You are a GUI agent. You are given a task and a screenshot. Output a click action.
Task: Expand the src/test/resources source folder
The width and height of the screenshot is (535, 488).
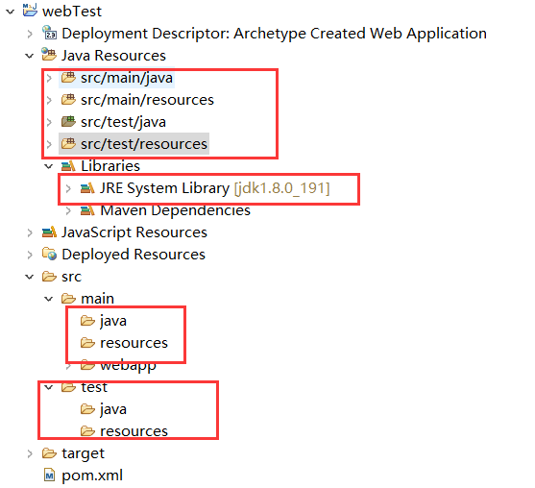pos(49,144)
